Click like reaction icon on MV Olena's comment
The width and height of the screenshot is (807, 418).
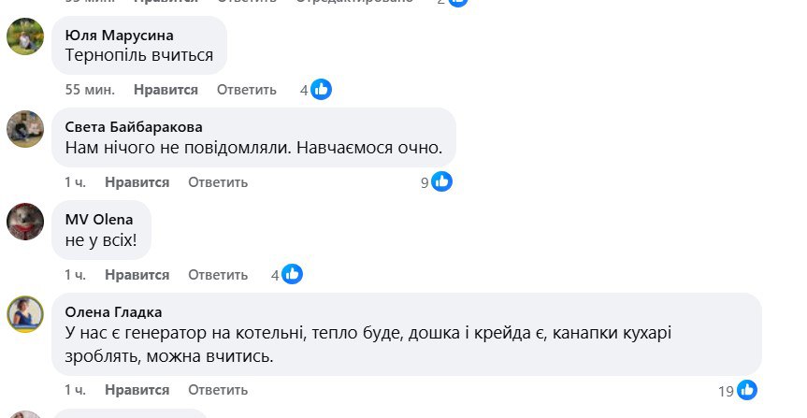click(x=293, y=275)
